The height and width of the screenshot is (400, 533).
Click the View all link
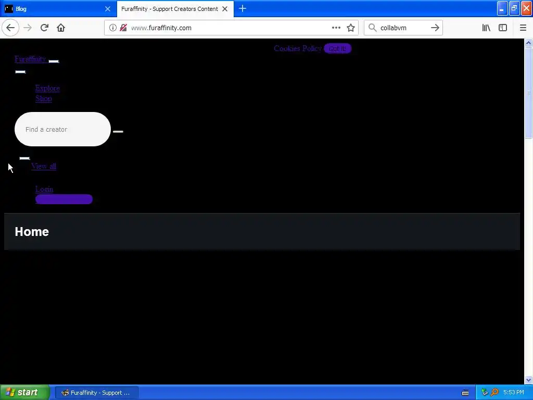click(44, 166)
